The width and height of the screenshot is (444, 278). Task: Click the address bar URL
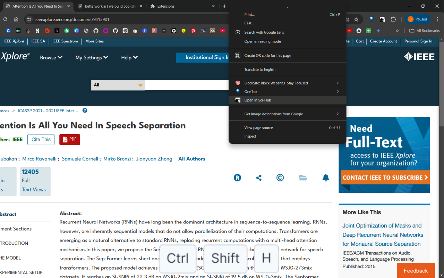coord(72,19)
